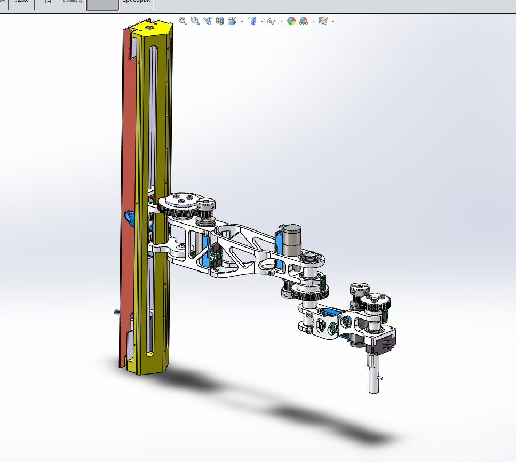
Task: Click the Display Style cube icon
Action: (x=252, y=21)
